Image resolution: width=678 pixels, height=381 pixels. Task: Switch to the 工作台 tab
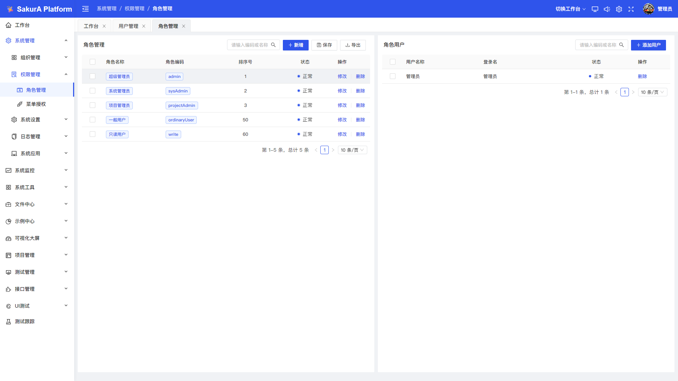pyautogui.click(x=91, y=26)
